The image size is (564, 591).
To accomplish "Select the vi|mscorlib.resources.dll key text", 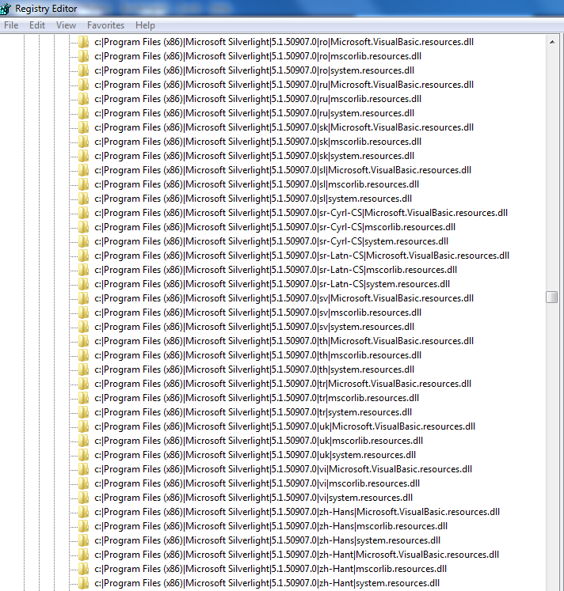I will (257, 483).
